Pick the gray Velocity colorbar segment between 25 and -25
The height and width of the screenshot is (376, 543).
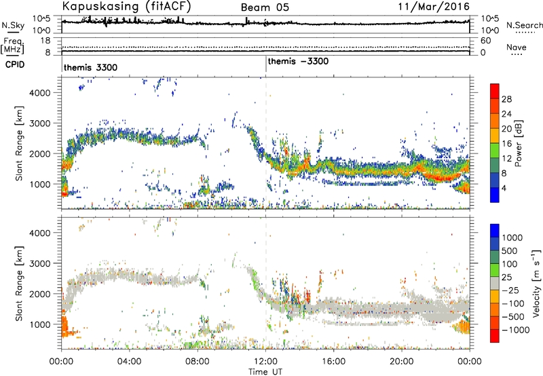pyautogui.click(x=495, y=283)
